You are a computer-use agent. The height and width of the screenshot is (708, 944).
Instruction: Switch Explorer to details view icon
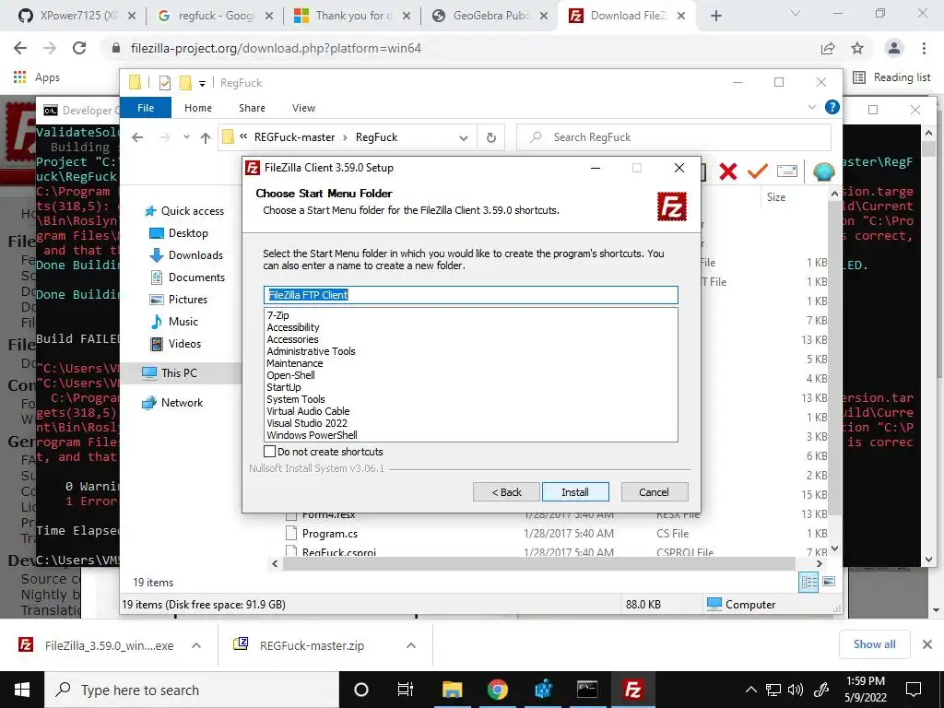(x=808, y=582)
